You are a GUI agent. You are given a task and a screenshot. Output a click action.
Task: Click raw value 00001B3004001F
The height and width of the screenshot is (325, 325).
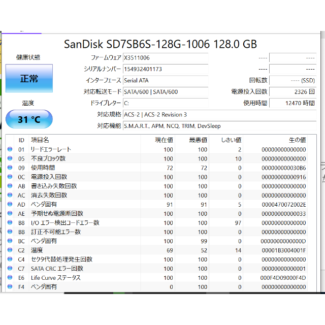tap(284, 250)
